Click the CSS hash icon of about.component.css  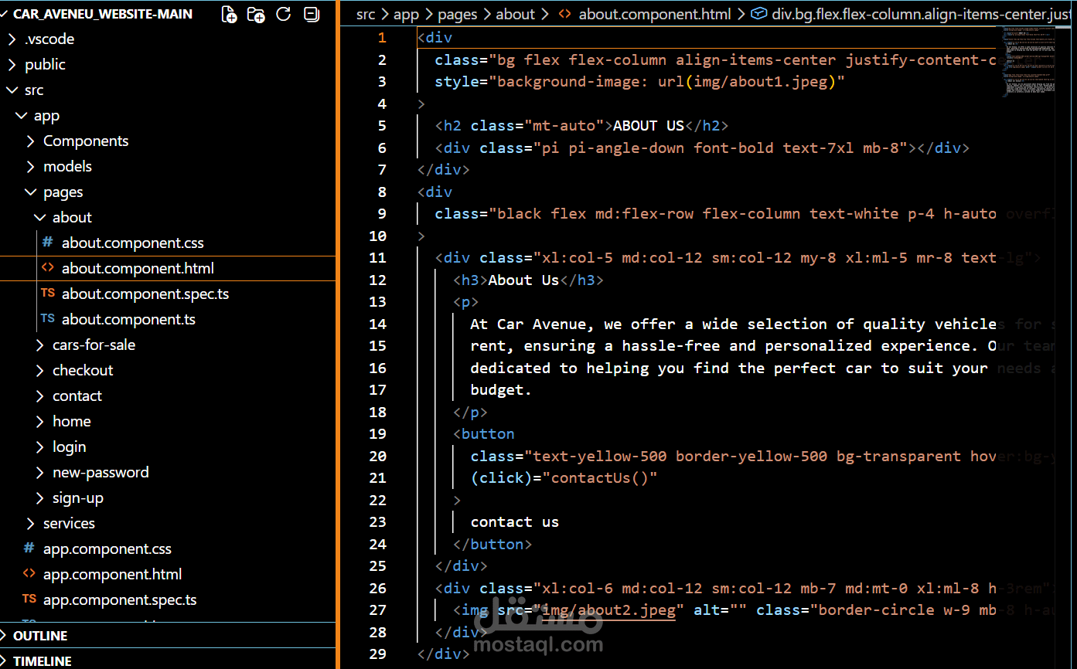click(48, 243)
